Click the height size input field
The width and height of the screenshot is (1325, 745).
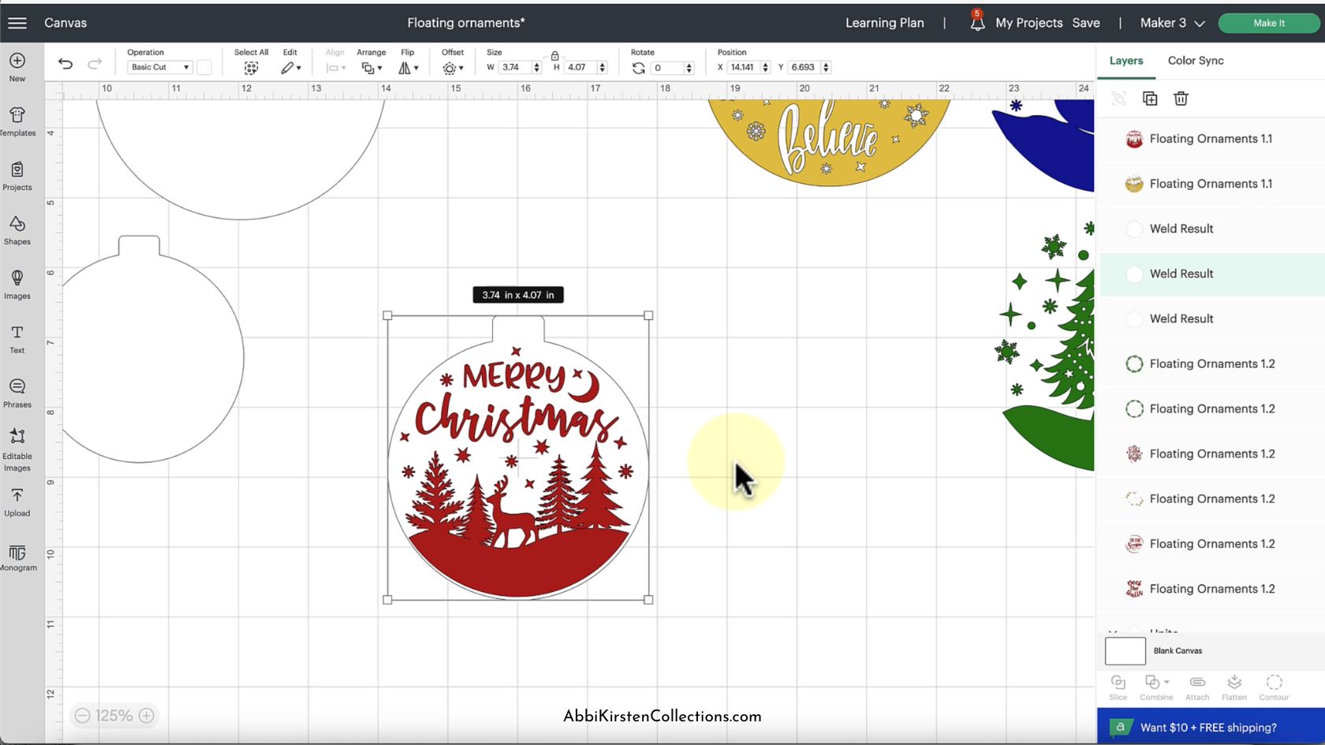tap(580, 68)
